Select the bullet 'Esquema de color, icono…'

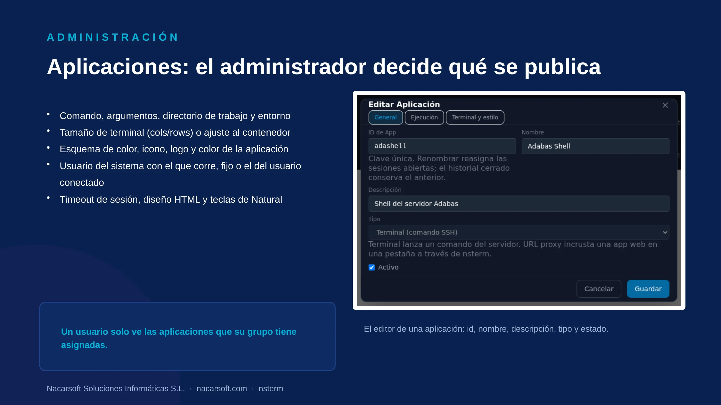pos(174,149)
